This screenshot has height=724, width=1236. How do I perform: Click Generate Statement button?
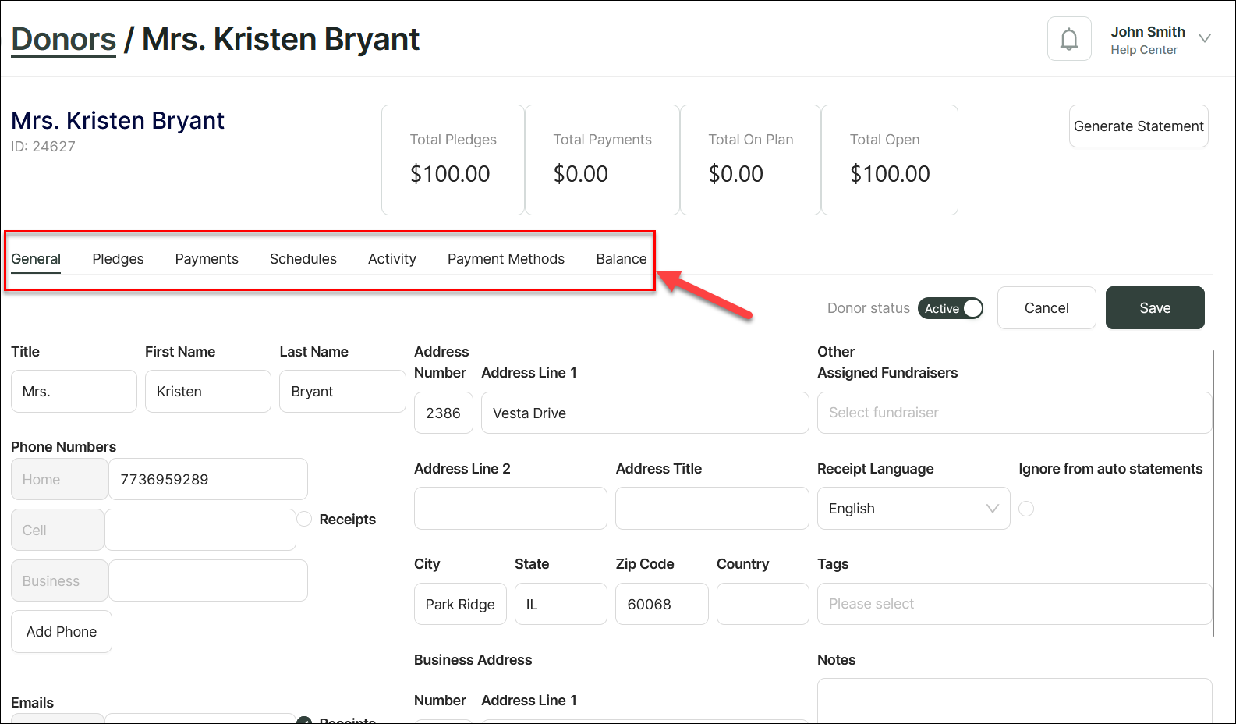pos(1138,126)
